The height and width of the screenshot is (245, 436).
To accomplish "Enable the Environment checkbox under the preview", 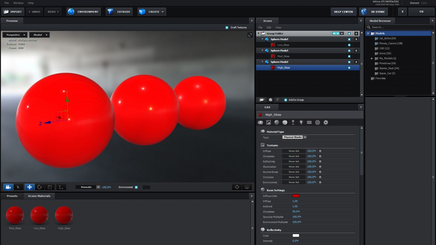I will [136, 187].
